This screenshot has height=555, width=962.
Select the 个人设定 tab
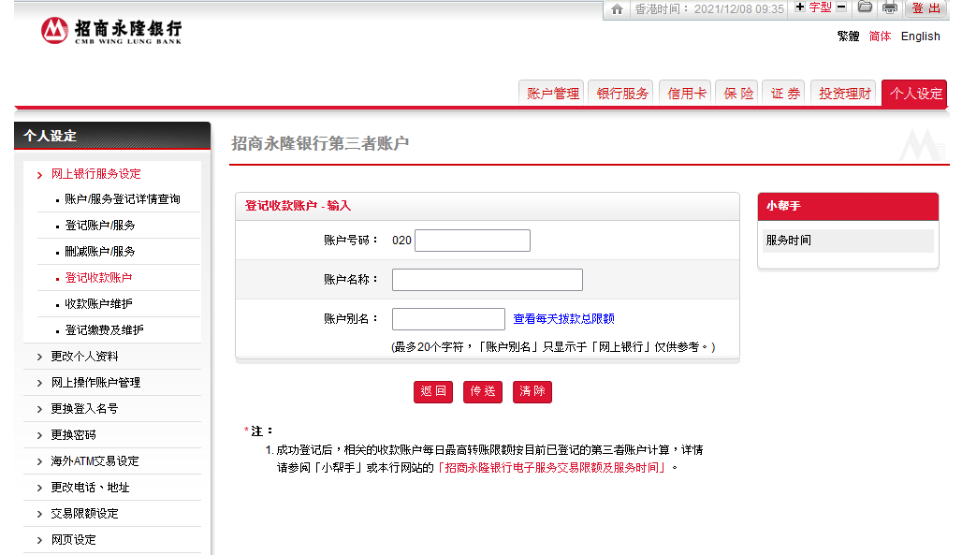click(x=915, y=94)
